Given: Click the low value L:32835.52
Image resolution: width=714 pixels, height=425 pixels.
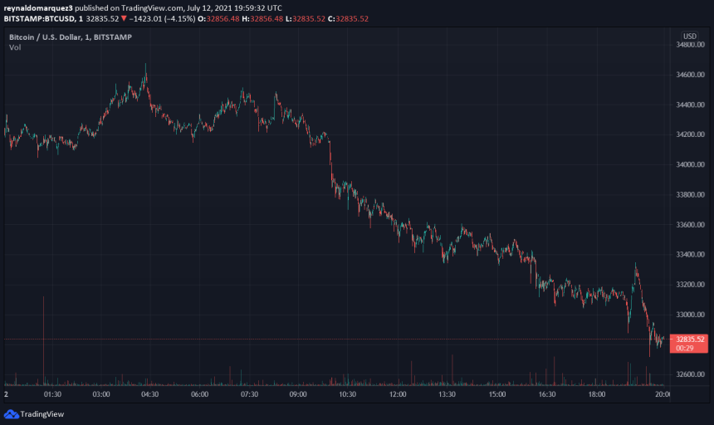Looking at the screenshot, I should (306, 18).
